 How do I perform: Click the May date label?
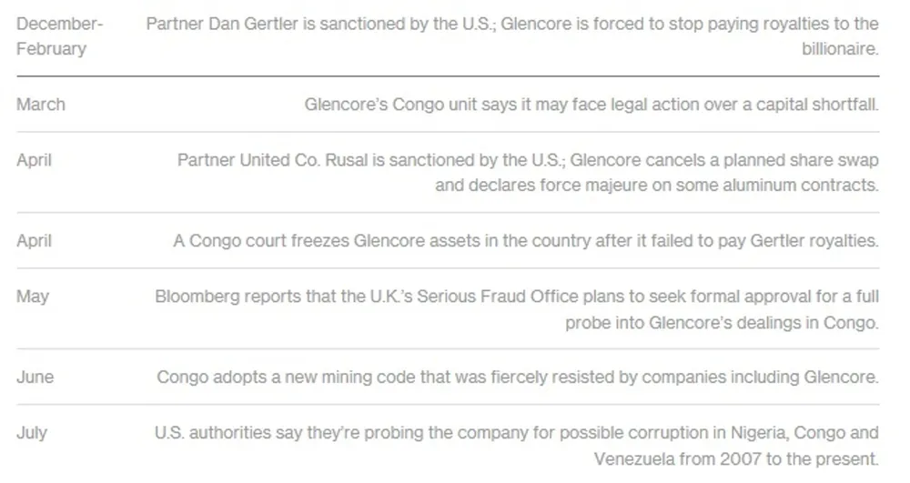[33, 297]
